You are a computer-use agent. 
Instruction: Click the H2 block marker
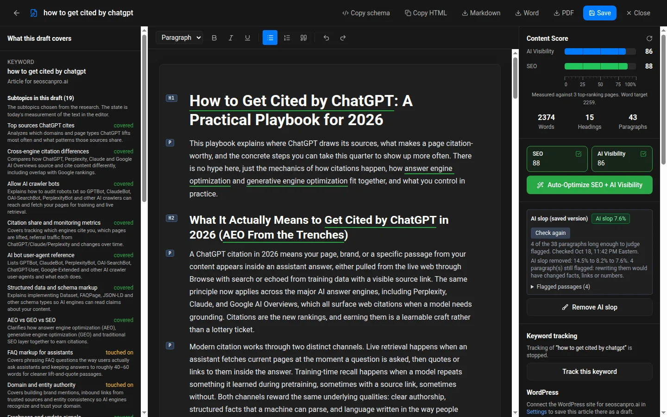coord(171,218)
